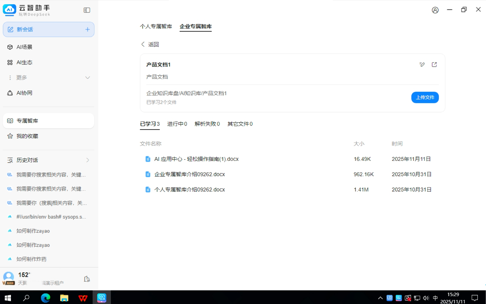Click the logout icon beside user info

pyautogui.click(x=87, y=279)
